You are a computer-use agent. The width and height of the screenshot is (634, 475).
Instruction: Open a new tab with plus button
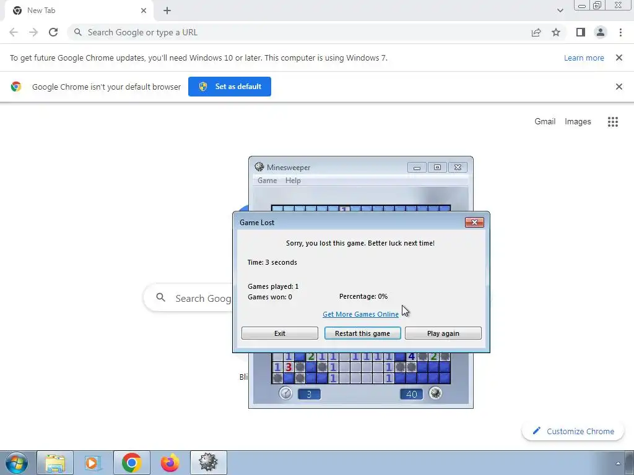[167, 11]
